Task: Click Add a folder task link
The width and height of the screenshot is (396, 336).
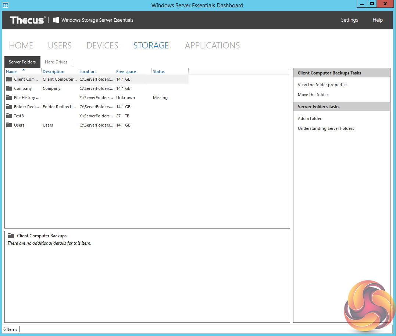Action: click(x=310, y=118)
